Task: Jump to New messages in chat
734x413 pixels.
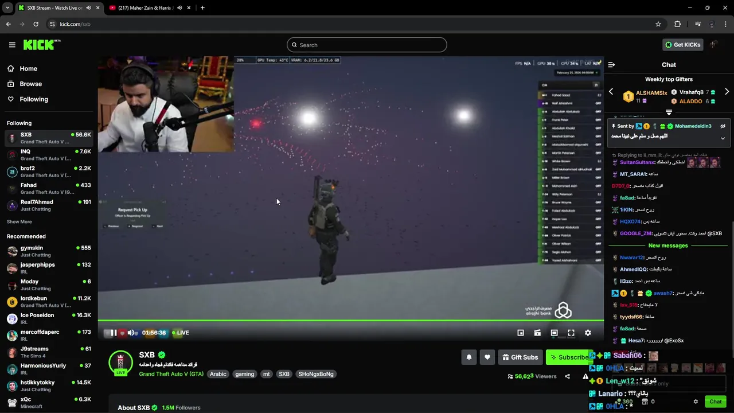Action: click(x=668, y=246)
